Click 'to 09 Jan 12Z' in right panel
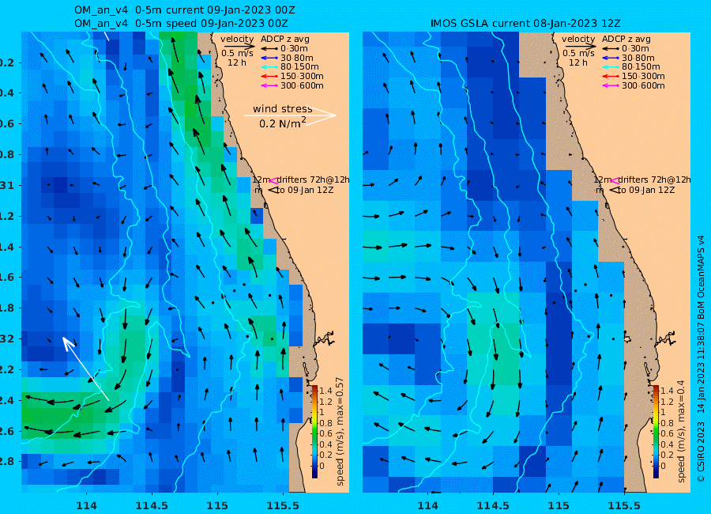Screen dimensions: 711x514 [646, 190]
